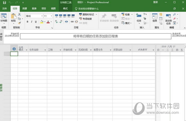The height and width of the screenshot is (121, 186).
Task: Open the 资源名称 column filter dropdown
Action: click(130, 50)
